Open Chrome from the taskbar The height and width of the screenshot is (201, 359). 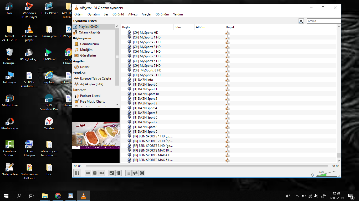(58, 196)
